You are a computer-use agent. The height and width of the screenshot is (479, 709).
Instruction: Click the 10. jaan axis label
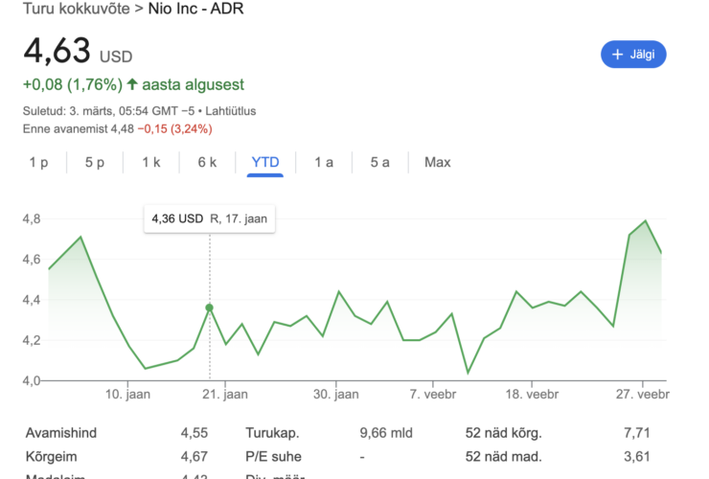pyautogui.click(x=128, y=395)
